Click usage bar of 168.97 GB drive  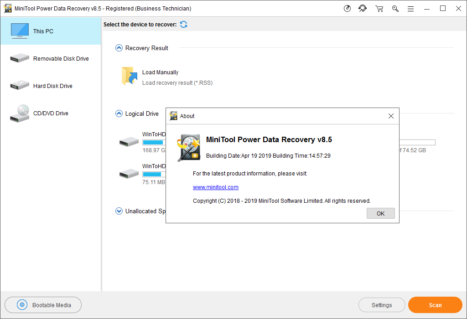[154, 142]
